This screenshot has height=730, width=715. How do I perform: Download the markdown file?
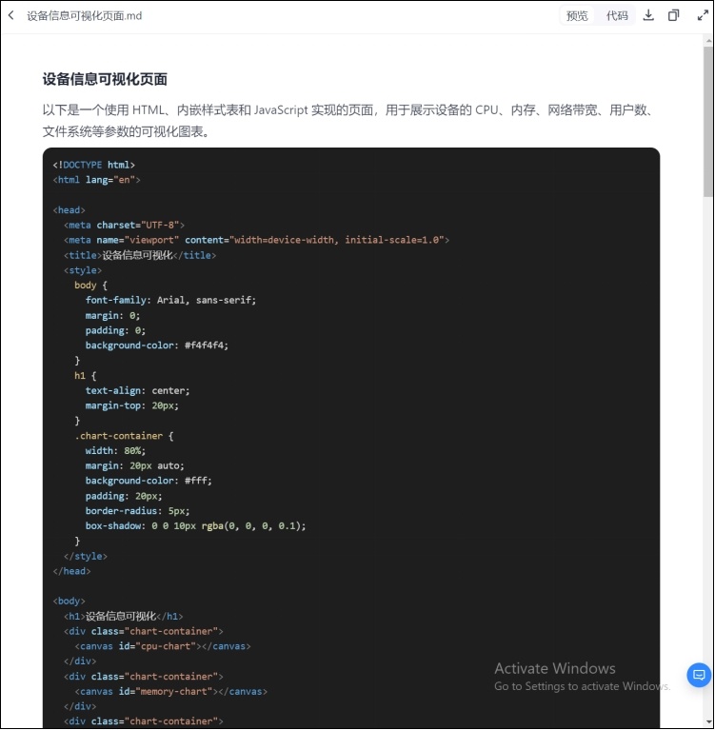(x=648, y=15)
